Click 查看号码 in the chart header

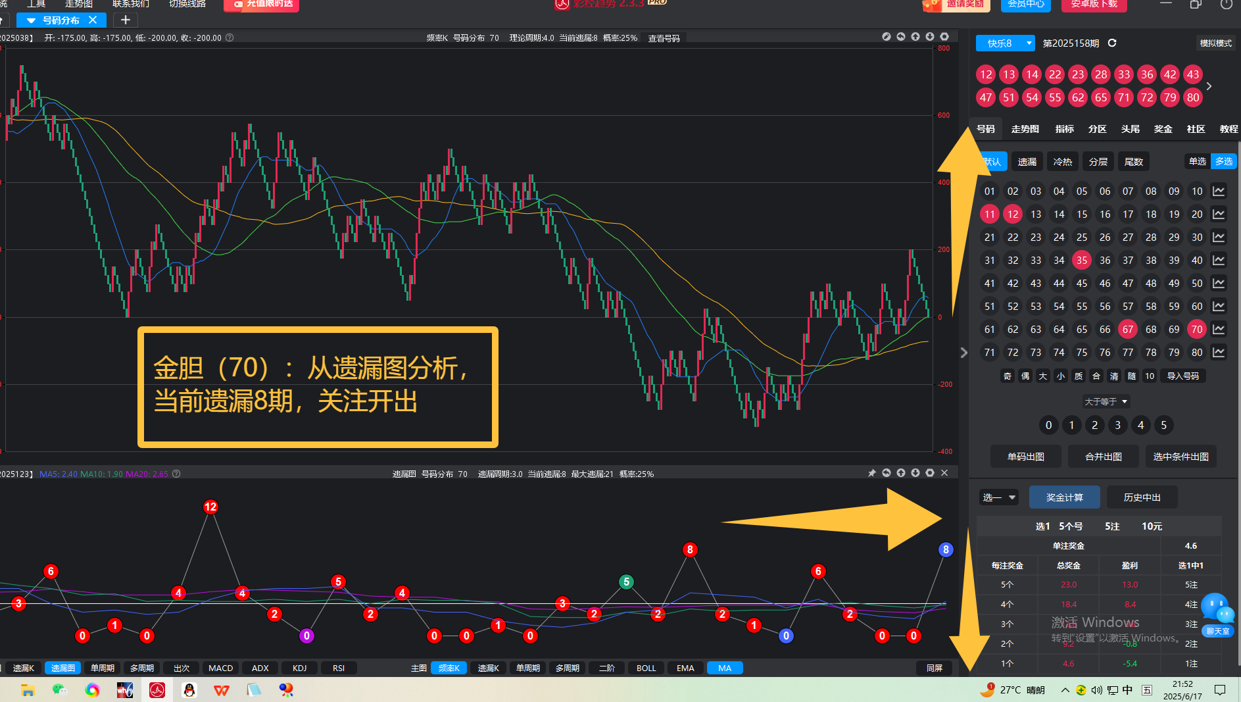click(x=664, y=38)
